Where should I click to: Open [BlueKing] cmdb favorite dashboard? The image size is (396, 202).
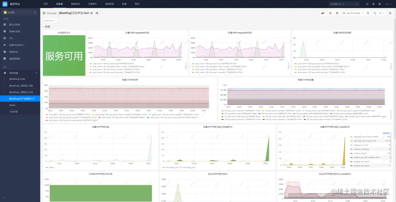point(17,79)
